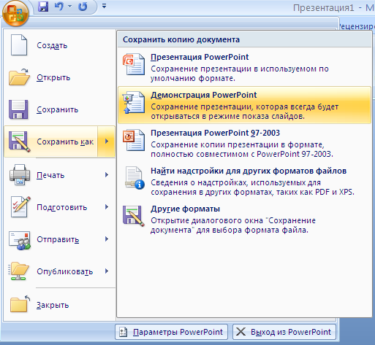Click the printer icon for Печать
The height and width of the screenshot is (345, 375).
(20, 174)
